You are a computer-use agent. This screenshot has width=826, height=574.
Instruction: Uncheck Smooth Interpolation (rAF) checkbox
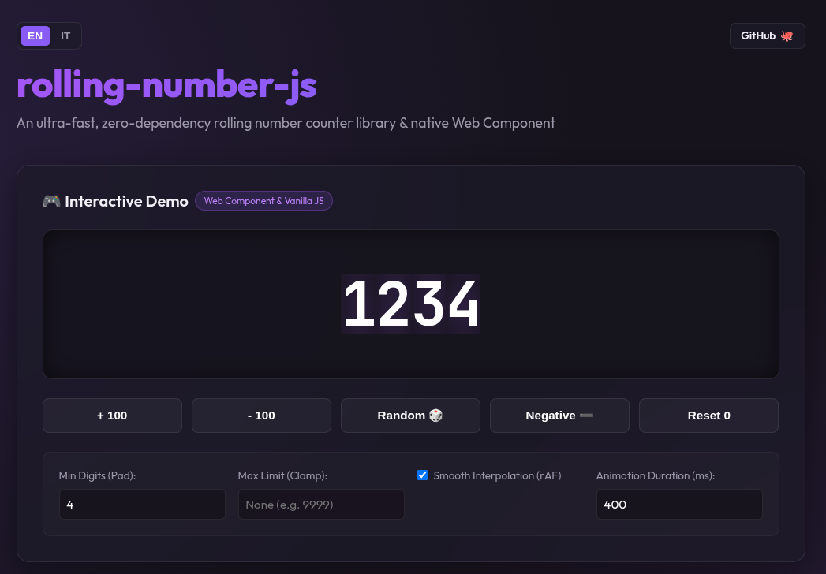pyautogui.click(x=423, y=475)
